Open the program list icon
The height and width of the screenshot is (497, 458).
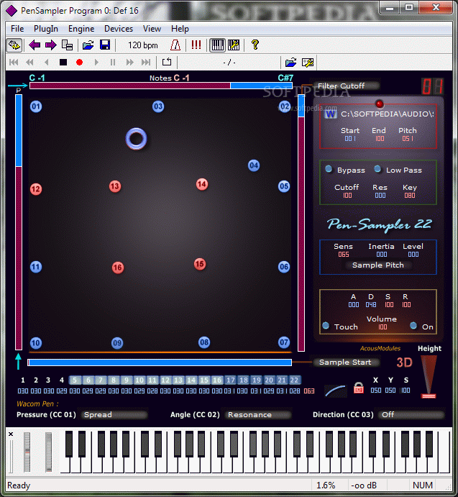point(67,45)
